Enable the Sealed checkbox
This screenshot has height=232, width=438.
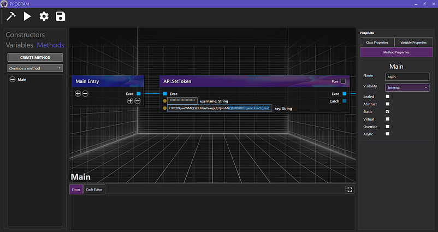click(x=387, y=96)
